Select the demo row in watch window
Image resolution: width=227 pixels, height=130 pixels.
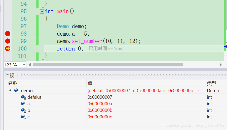point(117,90)
